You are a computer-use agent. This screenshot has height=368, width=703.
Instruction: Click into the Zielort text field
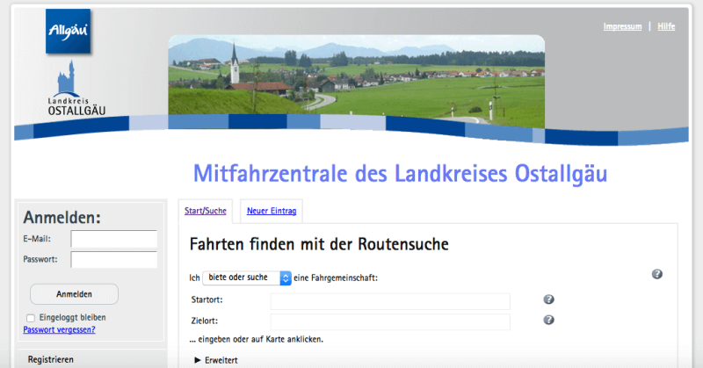[390, 321]
